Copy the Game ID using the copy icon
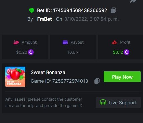 click(x=97, y=81)
